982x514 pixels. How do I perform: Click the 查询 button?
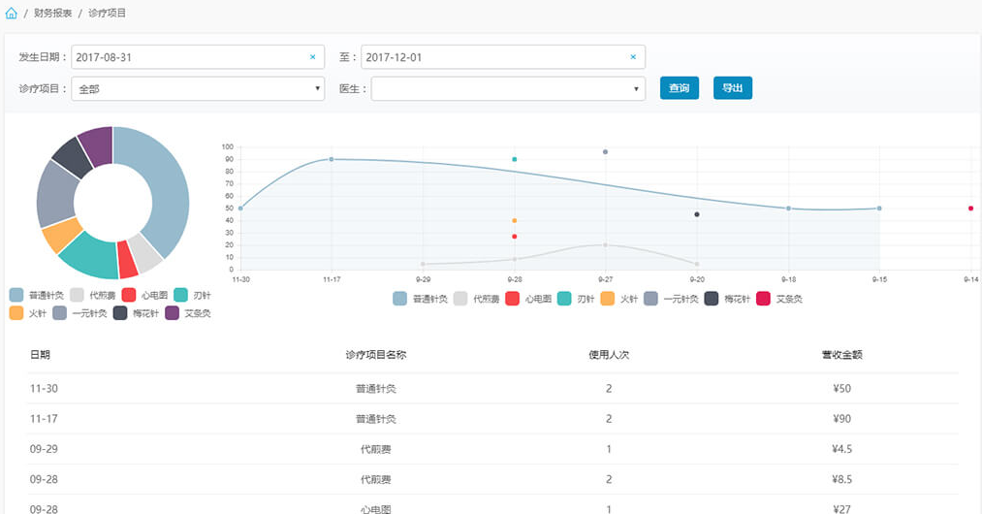679,88
